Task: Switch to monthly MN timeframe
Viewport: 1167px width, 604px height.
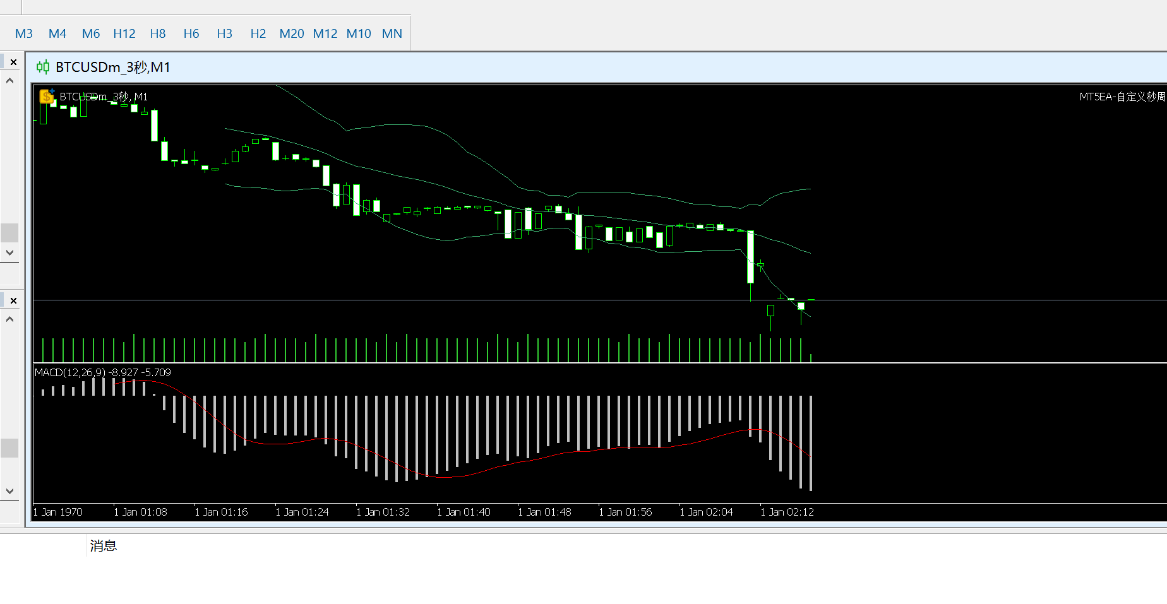Action: (x=392, y=33)
